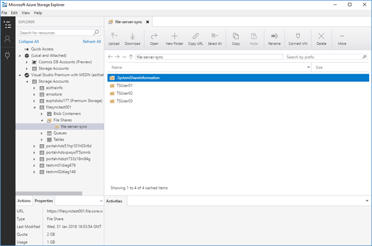The width and height of the screenshot is (372, 246).
Task: Select the .SystemShareInformation folder row
Action: click(238, 78)
